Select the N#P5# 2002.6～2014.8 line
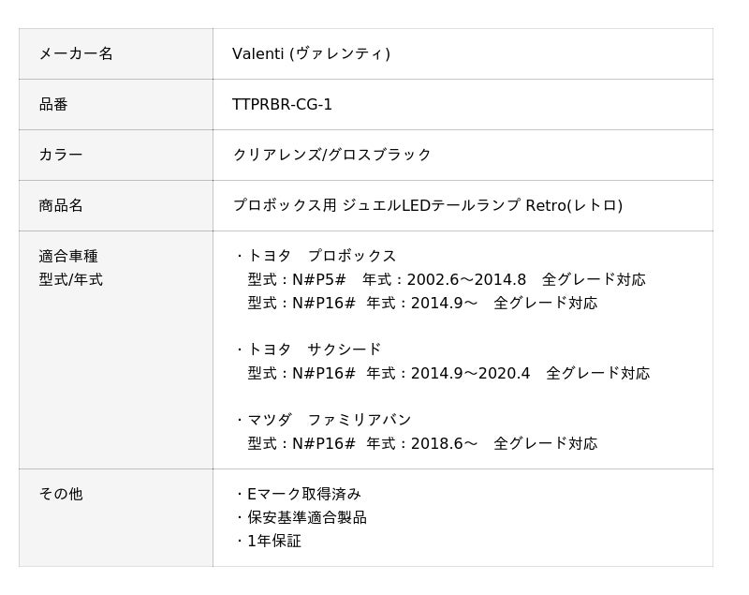 [x=447, y=279]
